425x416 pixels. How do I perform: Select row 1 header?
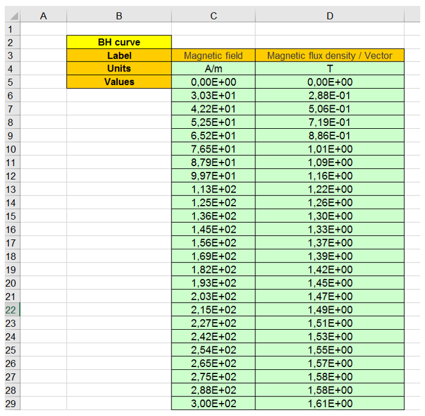pyautogui.click(x=11, y=29)
